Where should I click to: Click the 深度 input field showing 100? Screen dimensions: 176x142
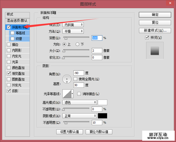tap(97, 38)
